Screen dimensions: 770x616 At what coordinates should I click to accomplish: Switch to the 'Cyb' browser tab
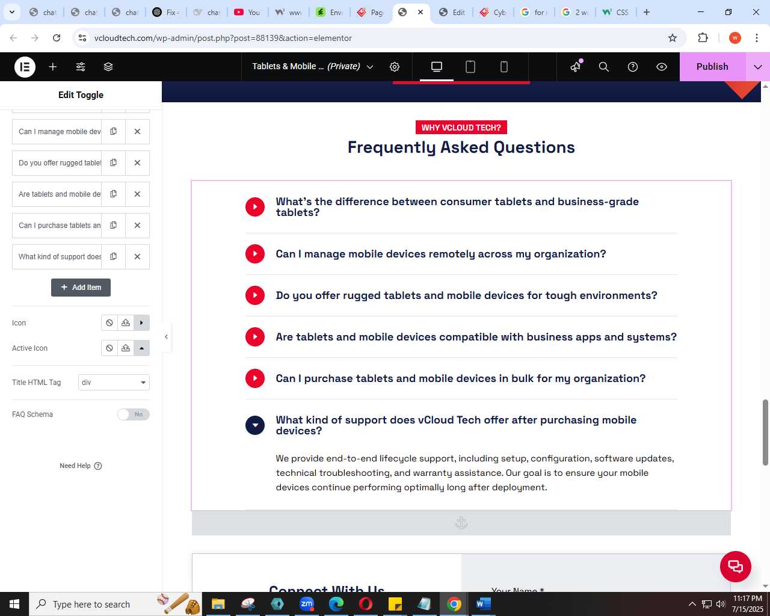tap(493, 12)
